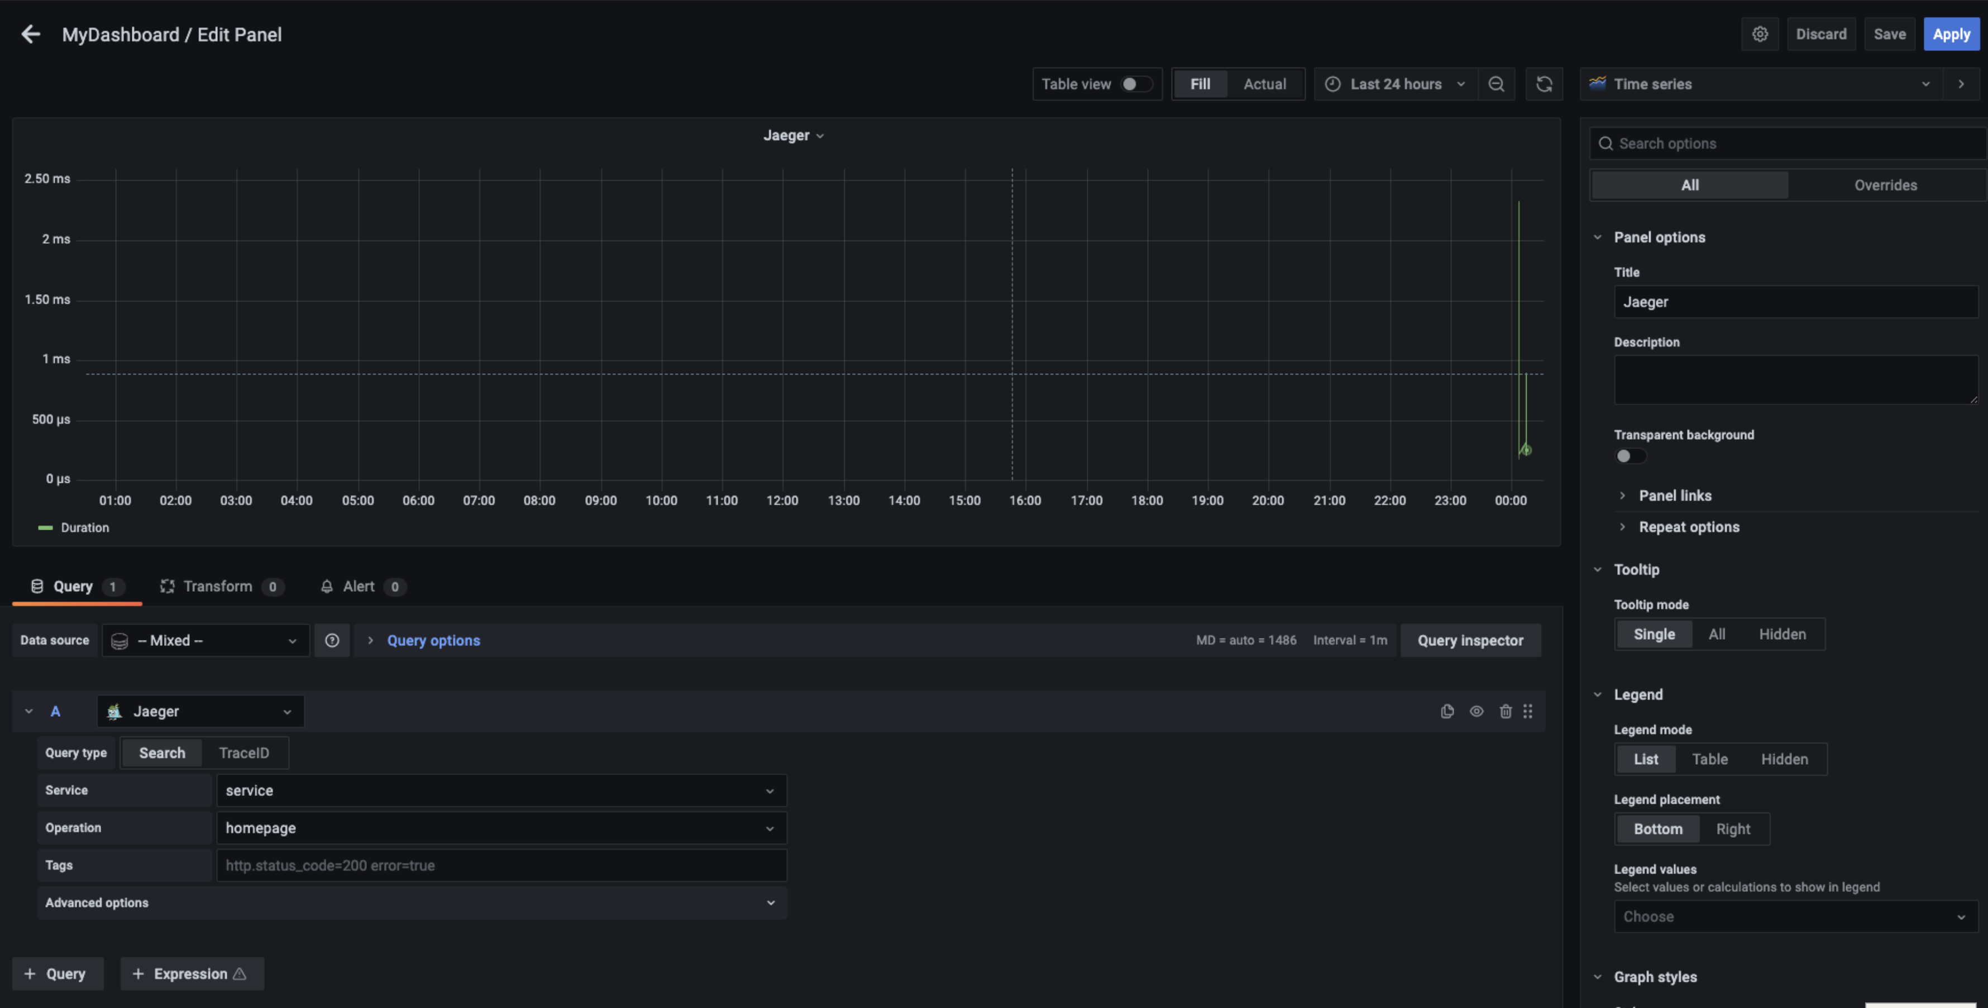Click the drag handle of query A

[1527, 711]
